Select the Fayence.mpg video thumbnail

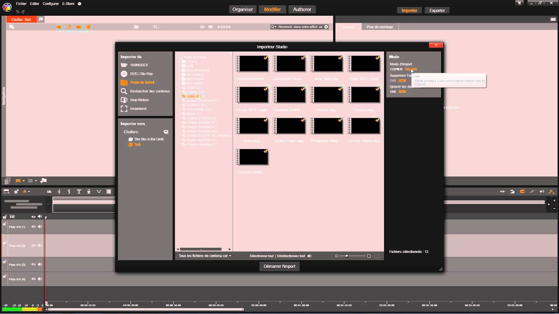pyautogui.click(x=363, y=95)
